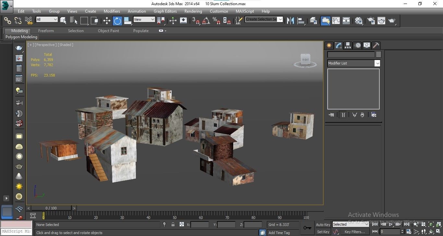This screenshot has width=443, height=236.
Task: Click the ViewCube Right face
Action: [x=305, y=60]
